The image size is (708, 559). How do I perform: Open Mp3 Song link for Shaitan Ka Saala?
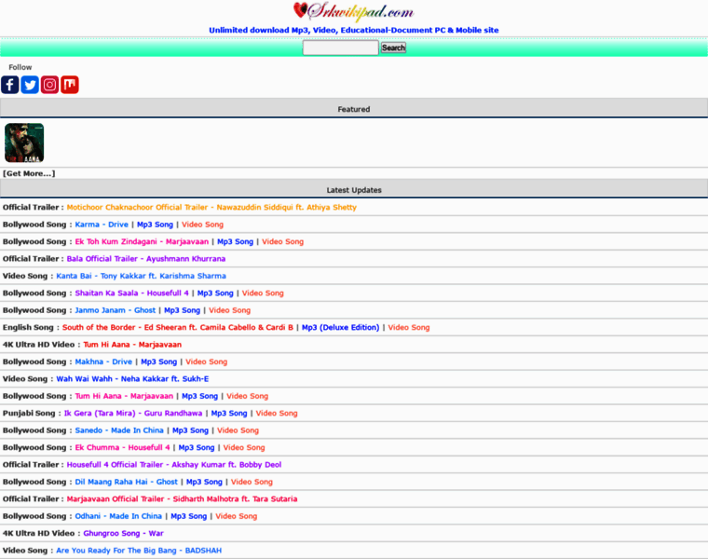tap(215, 293)
